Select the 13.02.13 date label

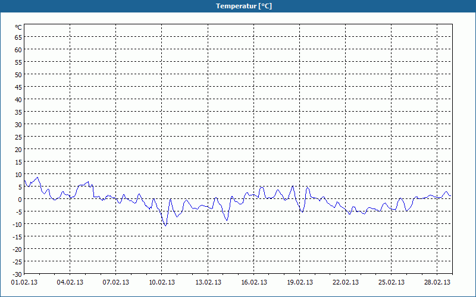coord(208,283)
